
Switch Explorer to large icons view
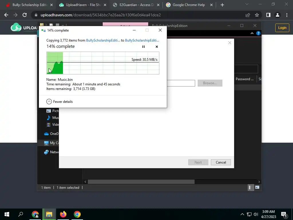(x=257, y=187)
